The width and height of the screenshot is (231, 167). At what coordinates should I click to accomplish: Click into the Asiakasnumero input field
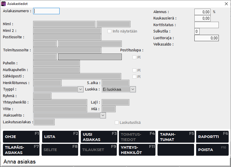[x=46, y=11]
